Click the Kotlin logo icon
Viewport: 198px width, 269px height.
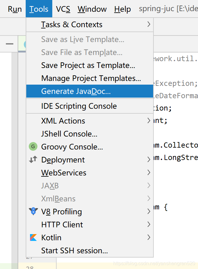tap(33, 237)
